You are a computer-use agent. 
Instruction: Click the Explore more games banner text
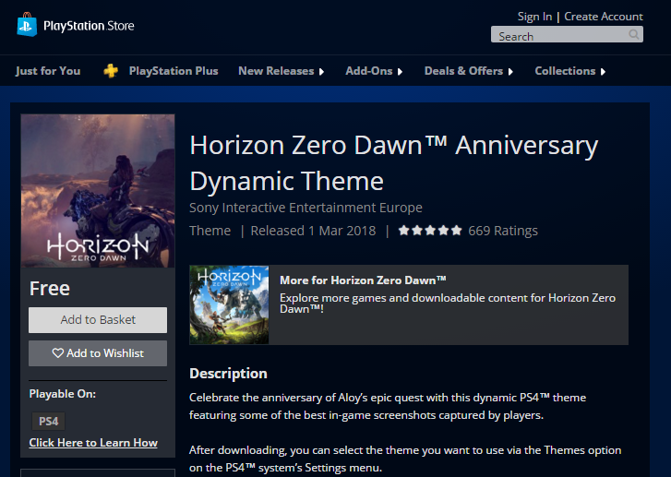pos(448,304)
